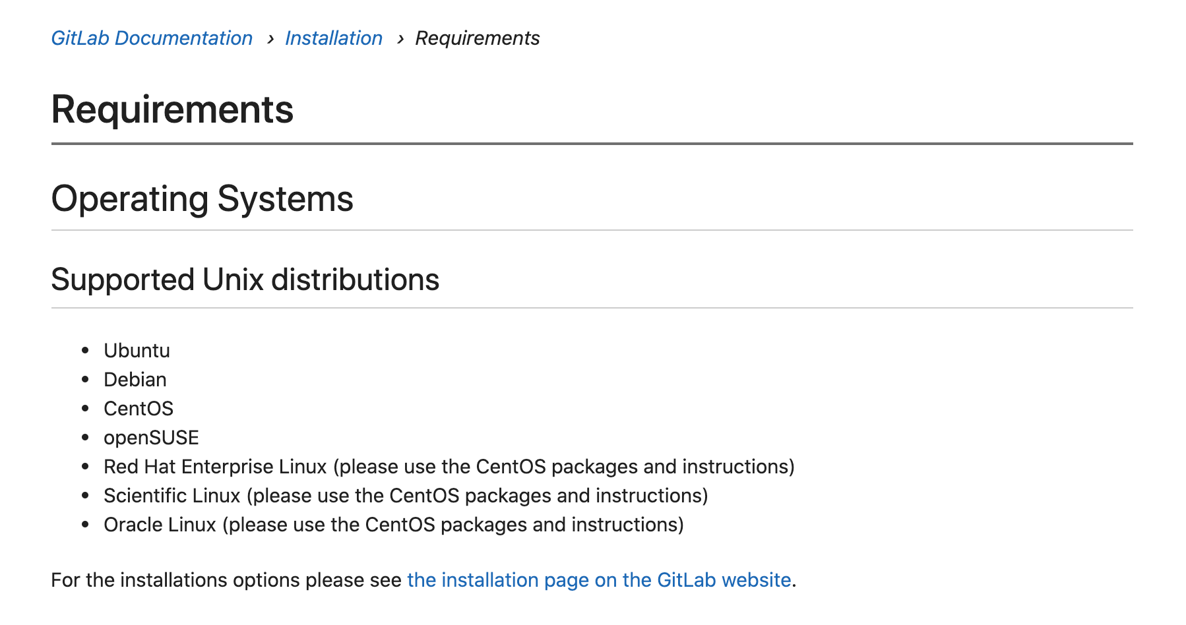The width and height of the screenshot is (1186, 625).
Task: Click the bullet marker before openSUSE
Action: [85, 438]
